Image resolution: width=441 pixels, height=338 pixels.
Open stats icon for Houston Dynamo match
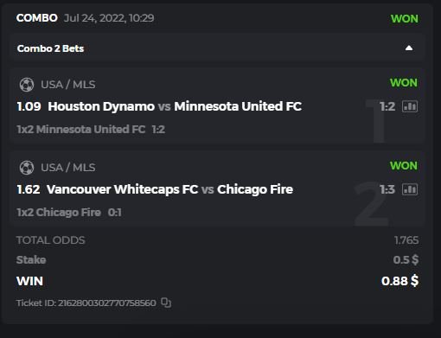(410, 106)
